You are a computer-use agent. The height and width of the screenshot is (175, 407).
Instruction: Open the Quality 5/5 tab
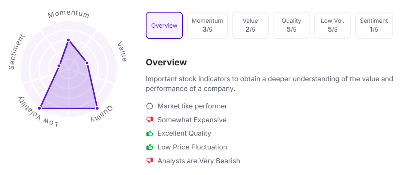click(x=291, y=26)
